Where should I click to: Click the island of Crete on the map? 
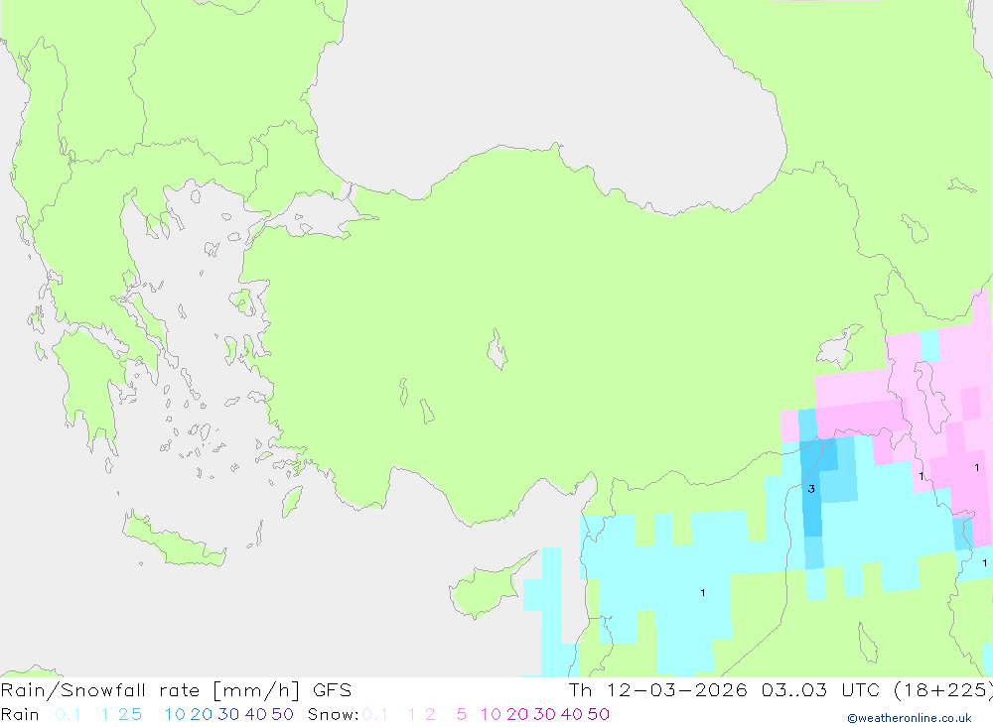tap(174, 541)
